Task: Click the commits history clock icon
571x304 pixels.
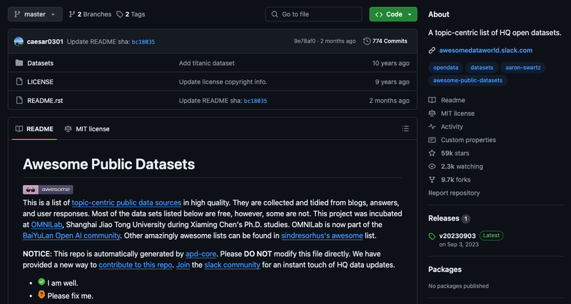Action: click(x=367, y=41)
